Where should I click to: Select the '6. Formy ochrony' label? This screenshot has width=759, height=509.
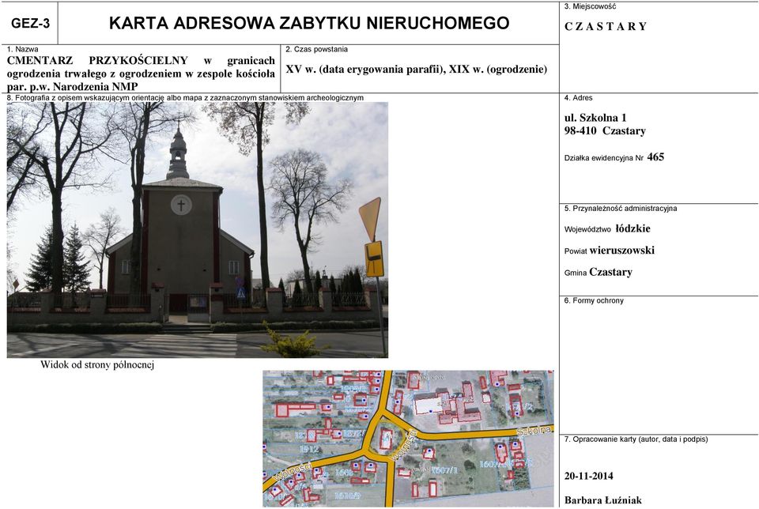[x=594, y=300]
